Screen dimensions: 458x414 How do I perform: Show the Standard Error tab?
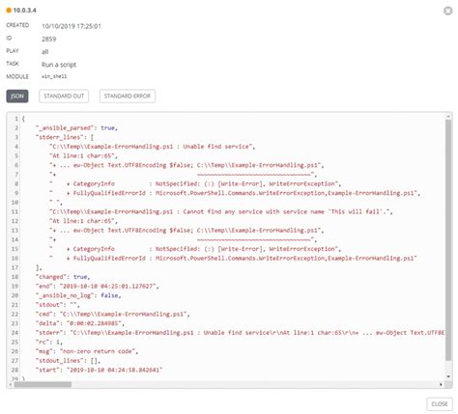click(128, 97)
